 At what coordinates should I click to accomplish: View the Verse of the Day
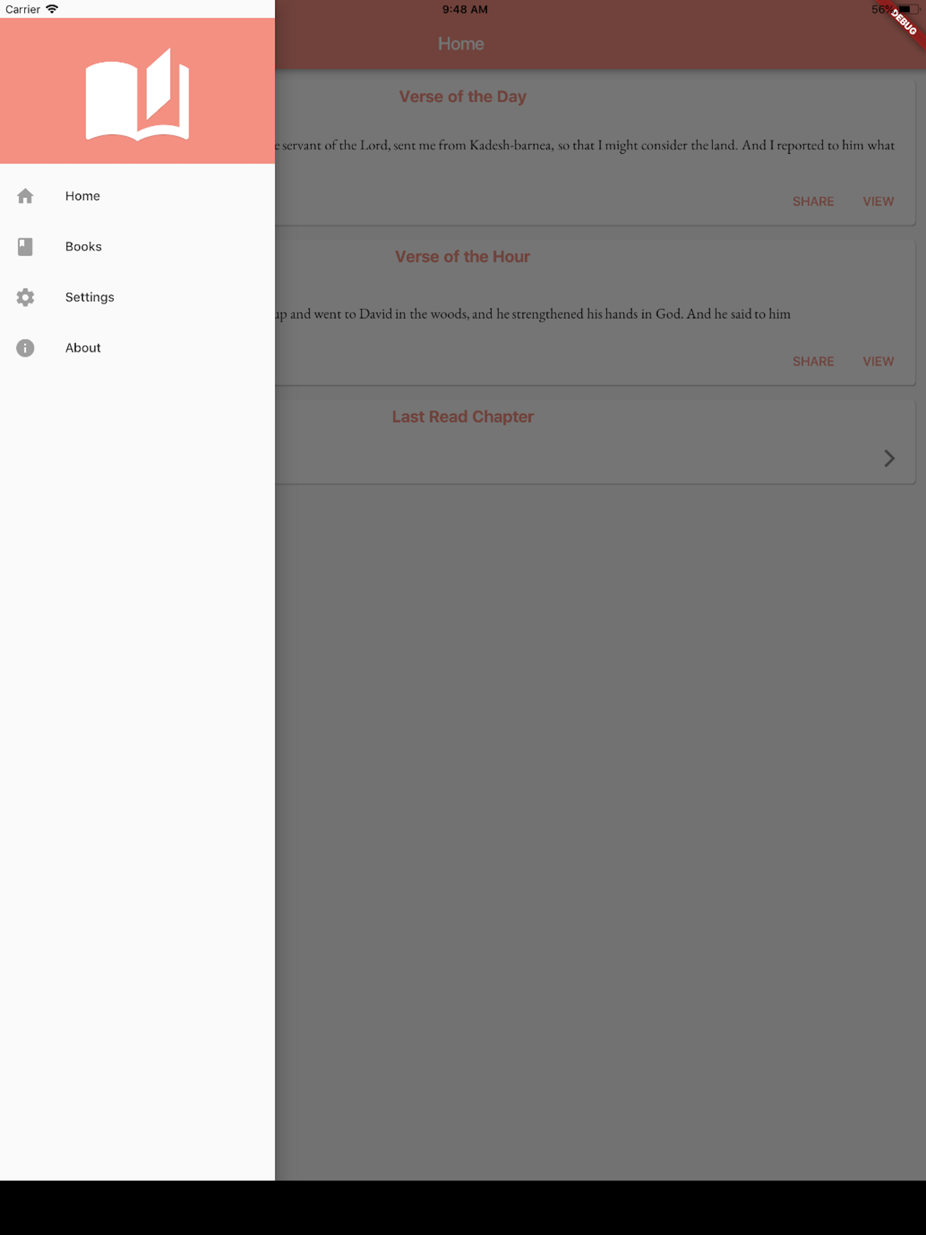(878, 202)
